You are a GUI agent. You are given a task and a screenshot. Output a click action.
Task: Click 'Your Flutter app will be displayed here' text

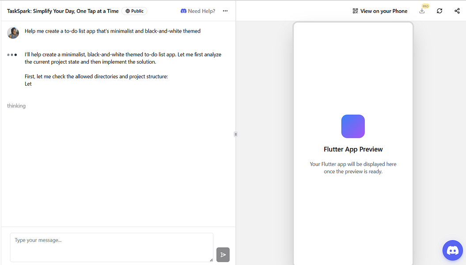[353, 164]
